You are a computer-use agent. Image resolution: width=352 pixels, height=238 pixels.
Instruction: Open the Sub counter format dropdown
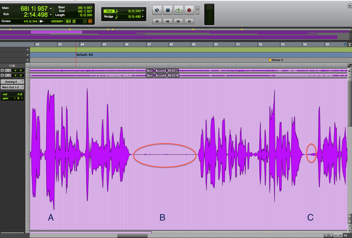(51, 15)
